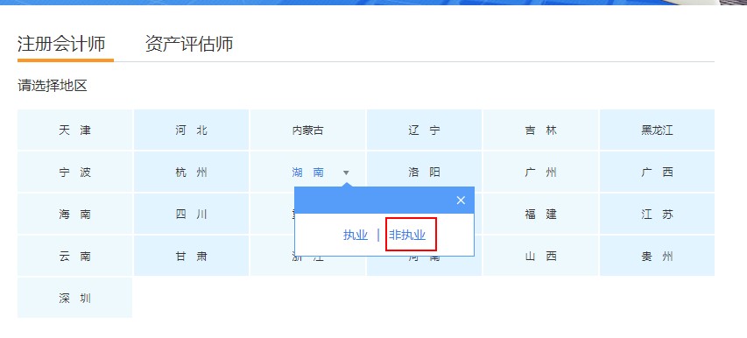Choose the 河北 region
The image size is (747, 338).
pyautogui.click(x=191, y=130)
